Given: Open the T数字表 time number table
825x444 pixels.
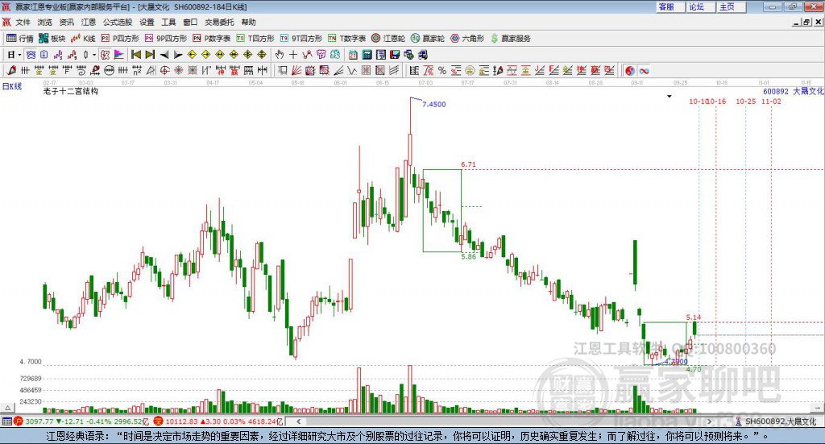Looking at the screenshot, I should [346, 39].
